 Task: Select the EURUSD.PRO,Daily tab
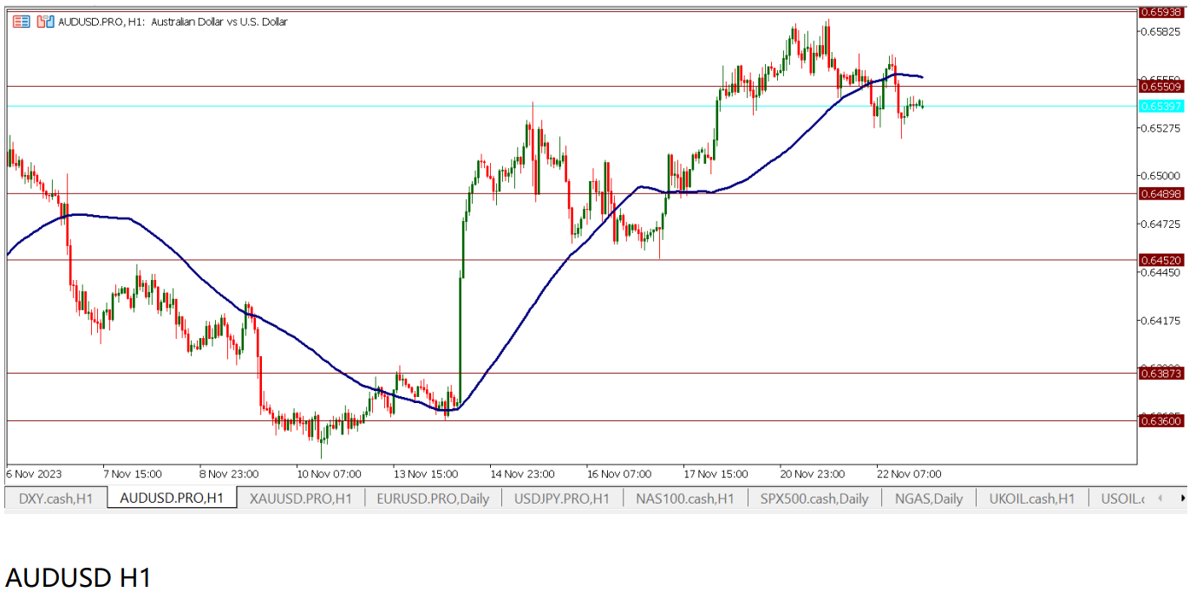tap(433, 498)
